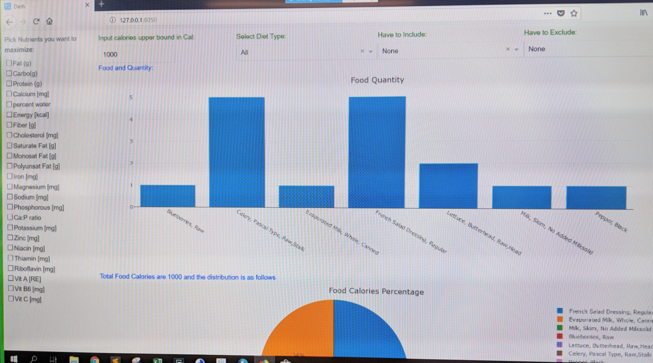This screenshot has height=363, width=653.
Task: Tick the Iron [mg] checkbox
Action: [x=10, y=176]
